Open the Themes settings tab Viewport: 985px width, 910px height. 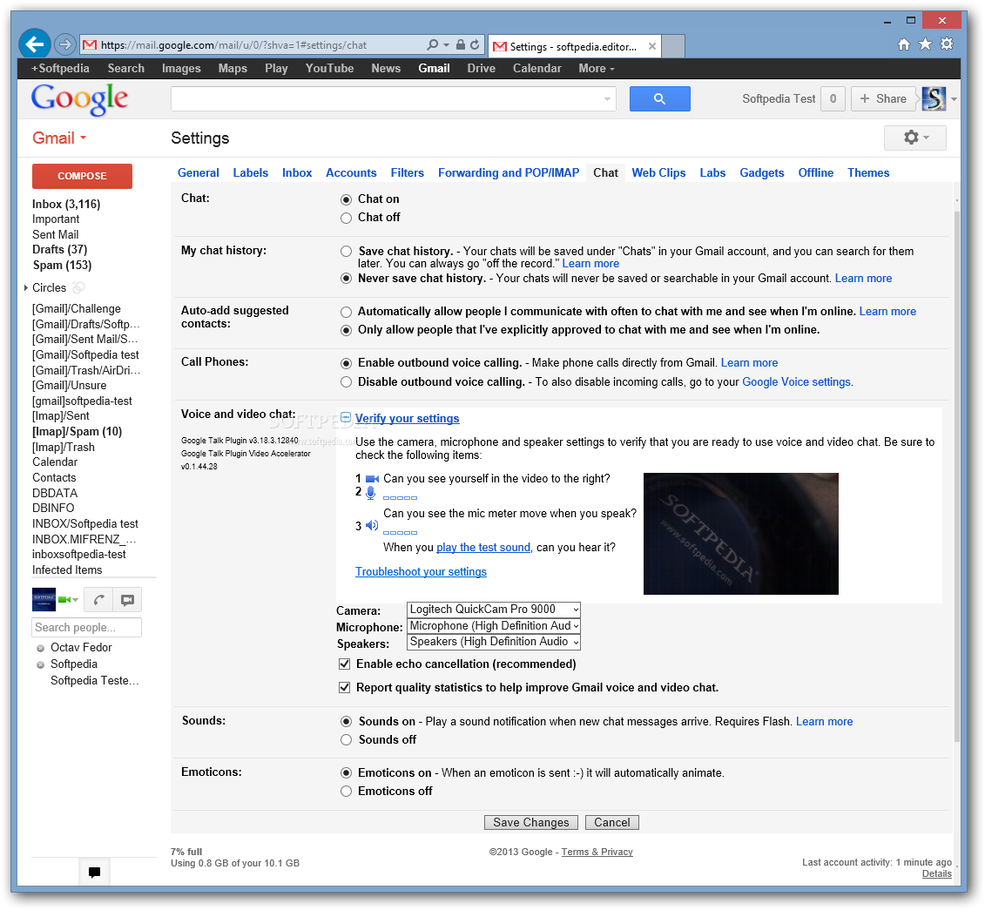click(868, 172)
